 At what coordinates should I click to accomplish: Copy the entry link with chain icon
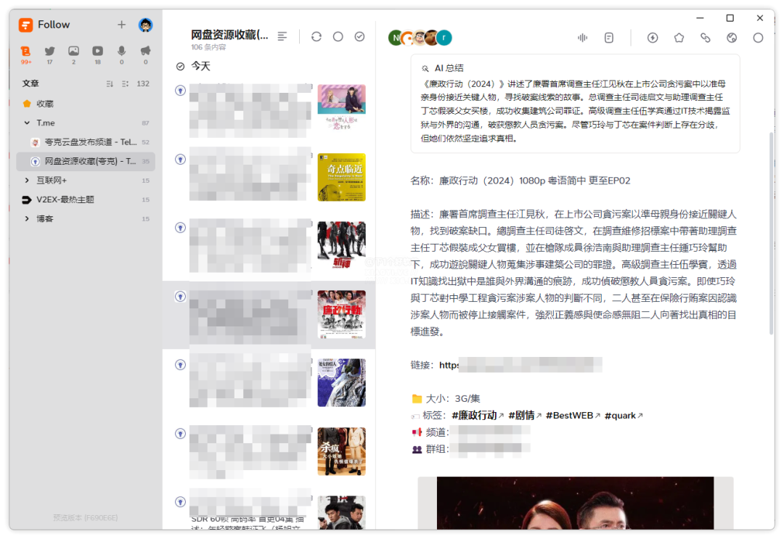pos(705,38)
